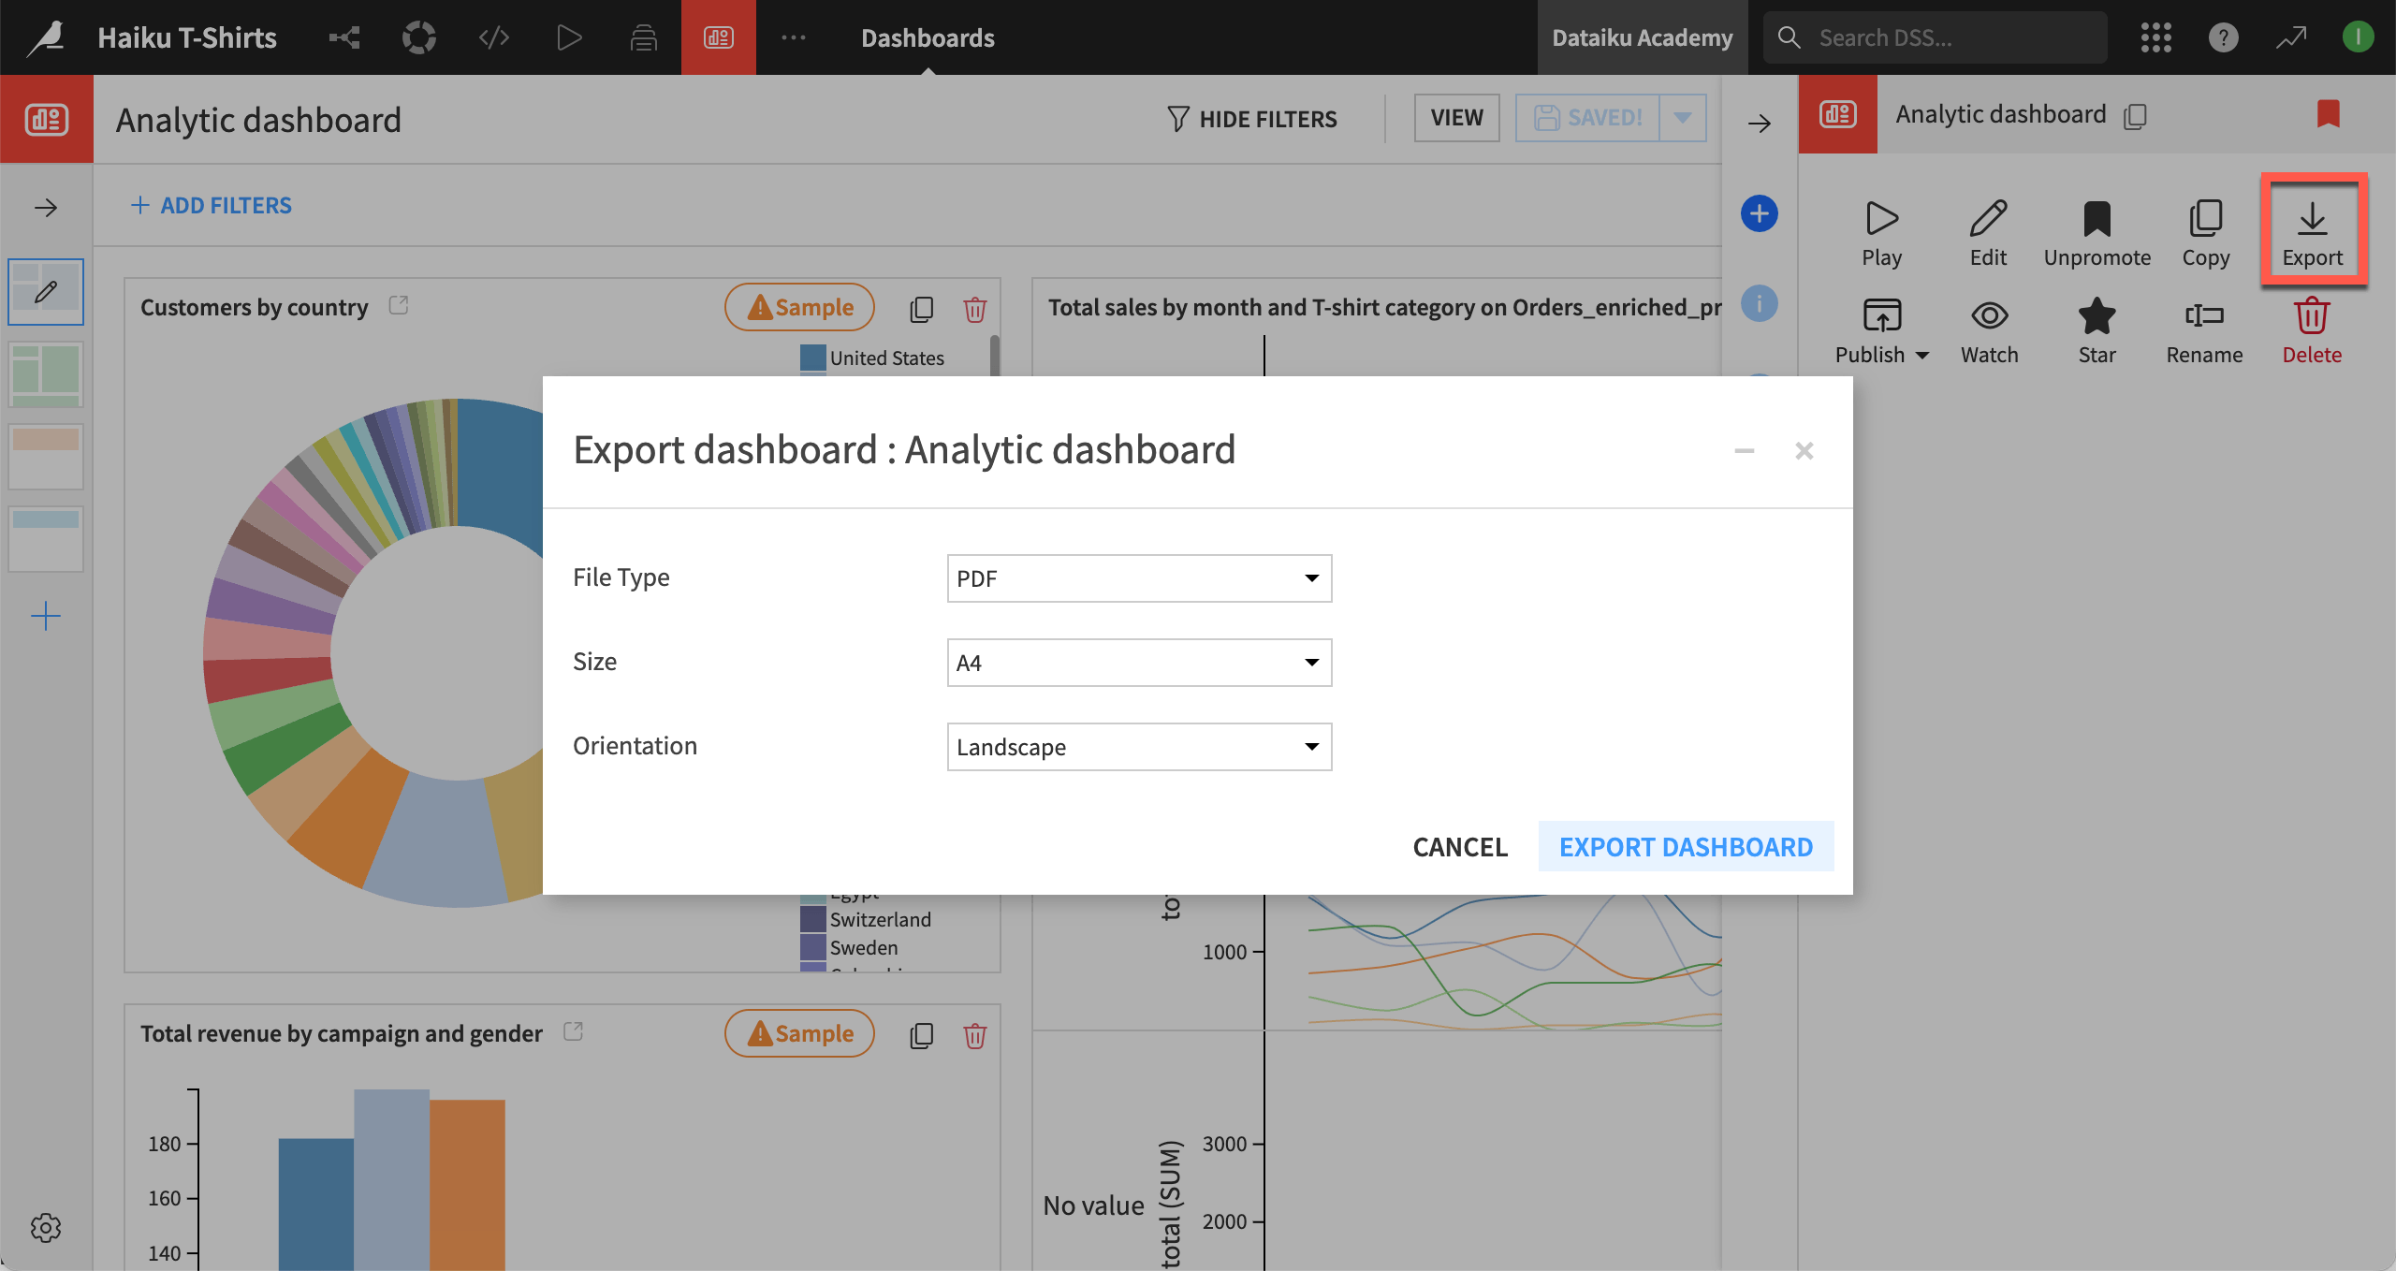
Task: Cancel the export dialog
Action: click(1460, 846)
